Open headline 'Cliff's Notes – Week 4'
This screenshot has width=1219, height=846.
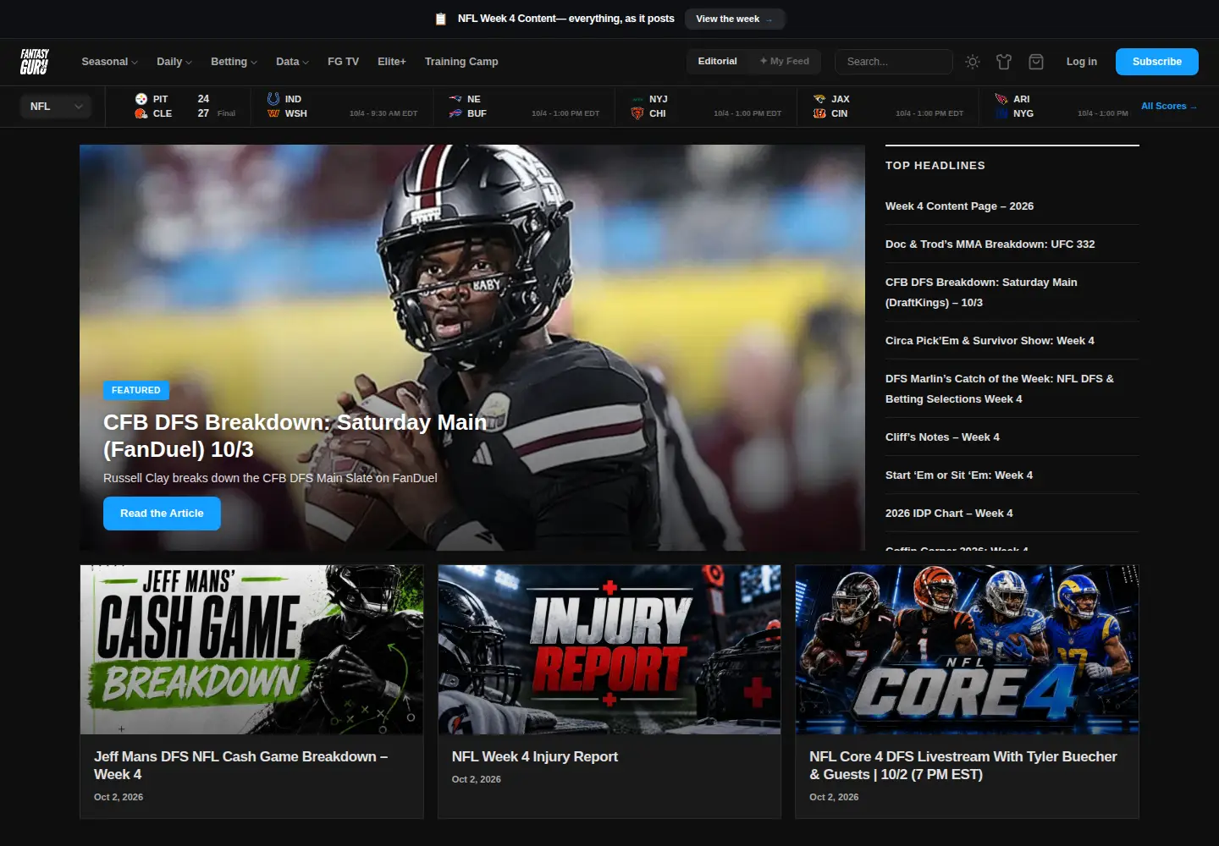[x=942, y=437]
